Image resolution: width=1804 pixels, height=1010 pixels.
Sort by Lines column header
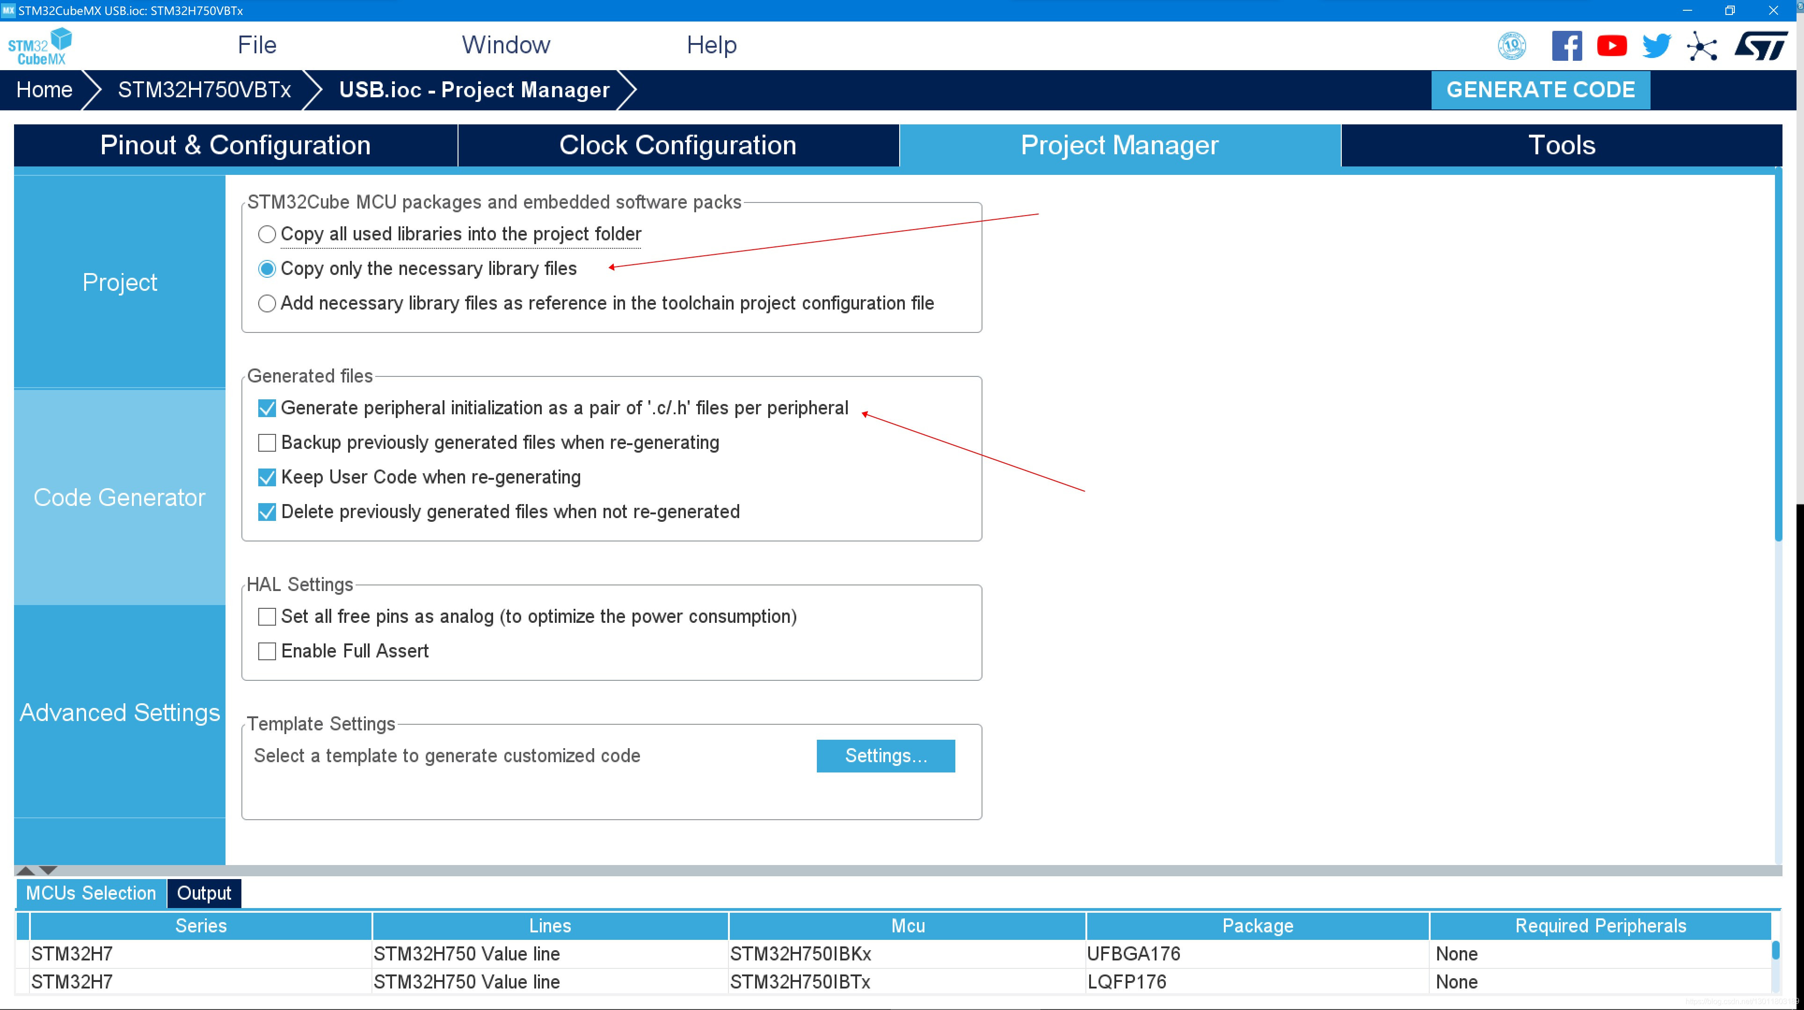[551, 926]
